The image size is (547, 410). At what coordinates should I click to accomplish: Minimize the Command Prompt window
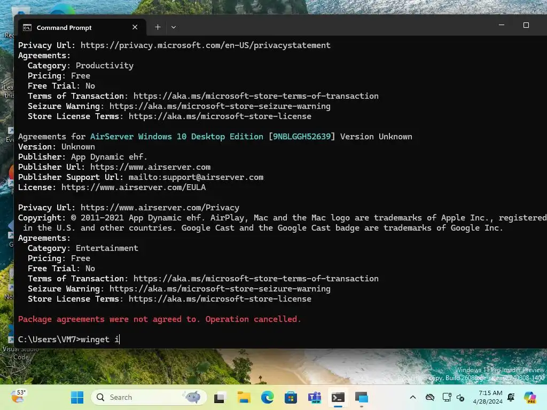point(502,25)
